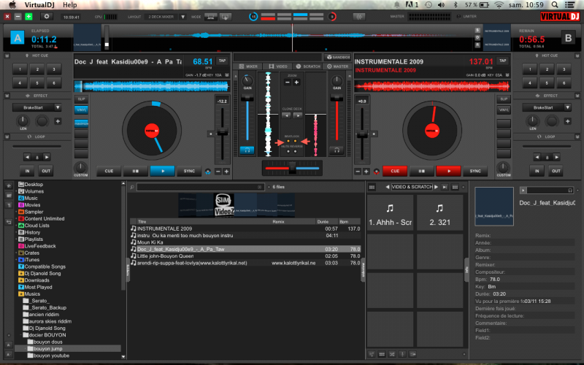
Task: Open deck B BrakeStart effect dropdown
Action: tap(566, 107)
